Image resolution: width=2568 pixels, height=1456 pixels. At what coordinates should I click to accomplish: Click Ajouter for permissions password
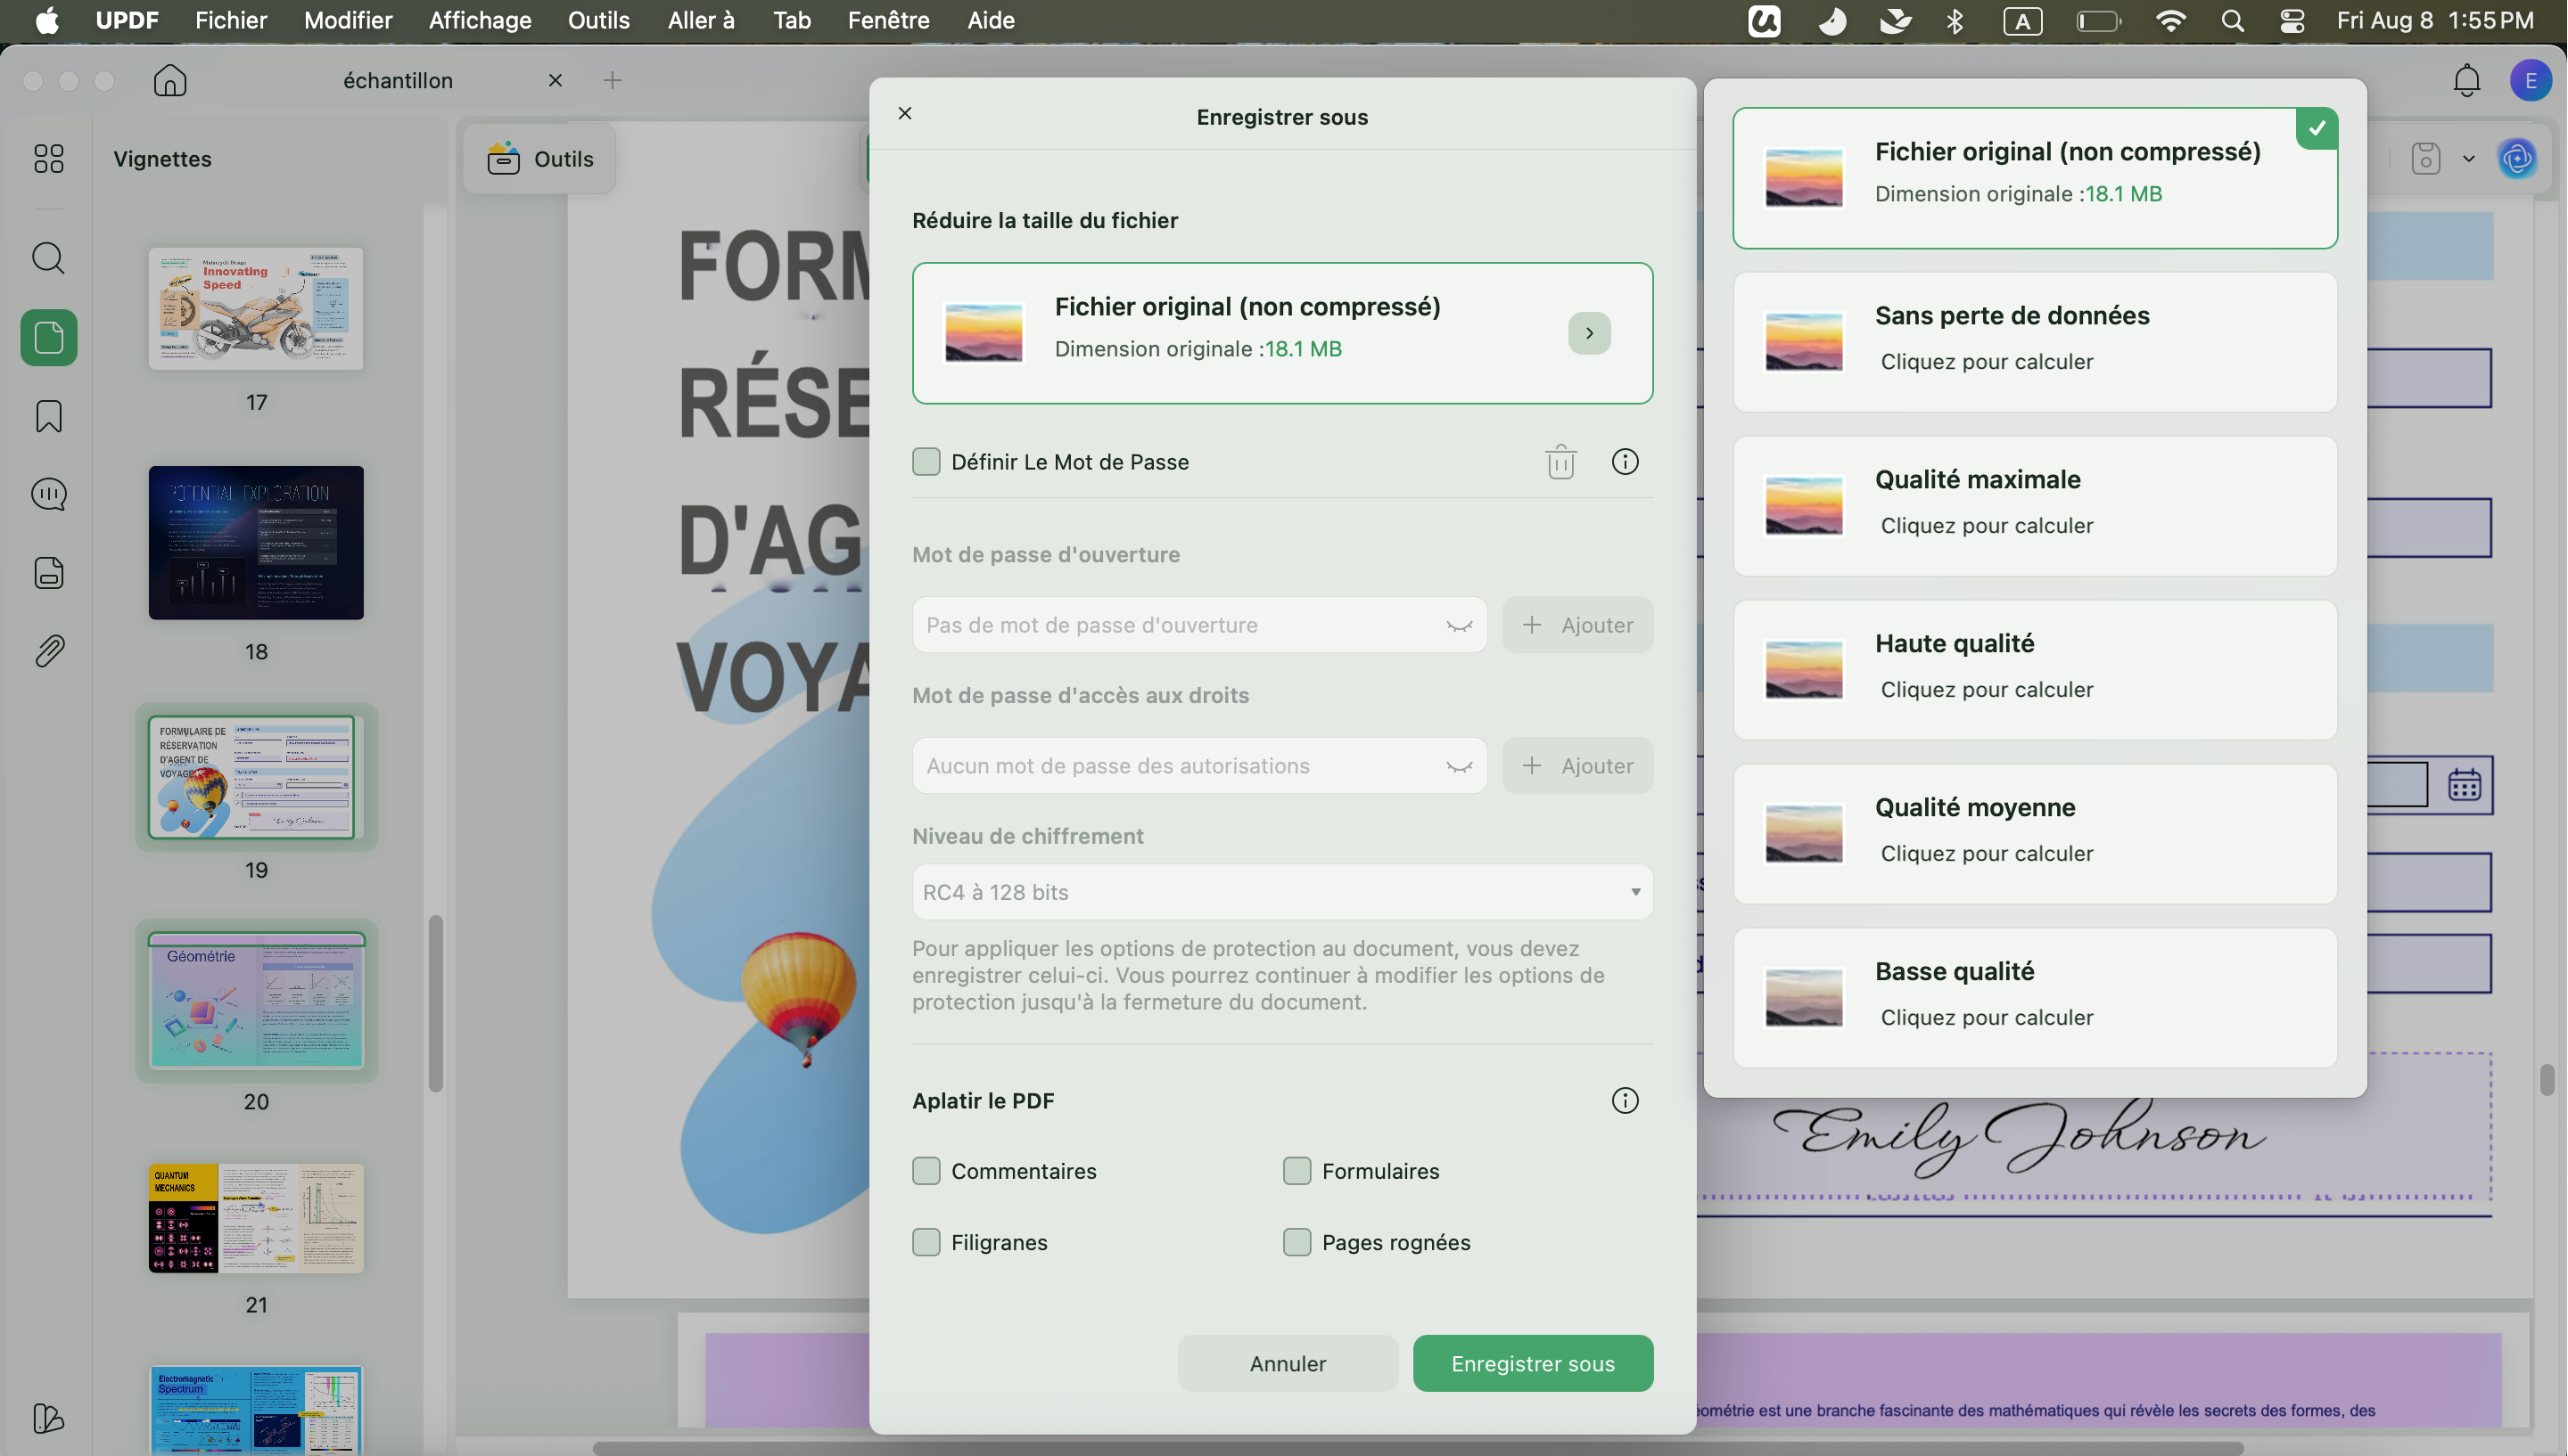click(x=1577, y=766)
